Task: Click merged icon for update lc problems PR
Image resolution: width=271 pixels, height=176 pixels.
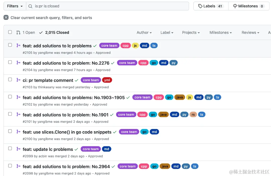Action: coord(18,149)
